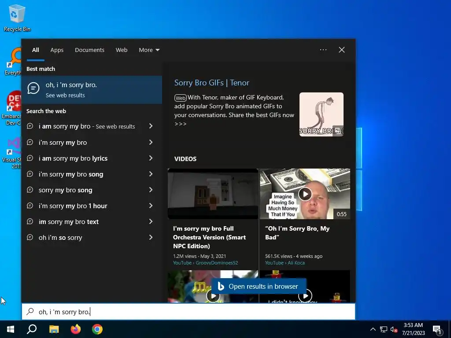The image size is (451, 338).
Task: Click chat icon beside 'im sorry my bro text'
Action: [30, 221]
